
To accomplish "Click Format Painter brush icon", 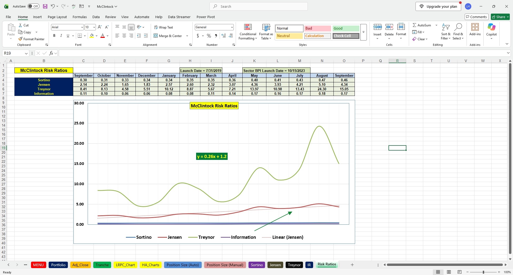I will click(20, 39).
